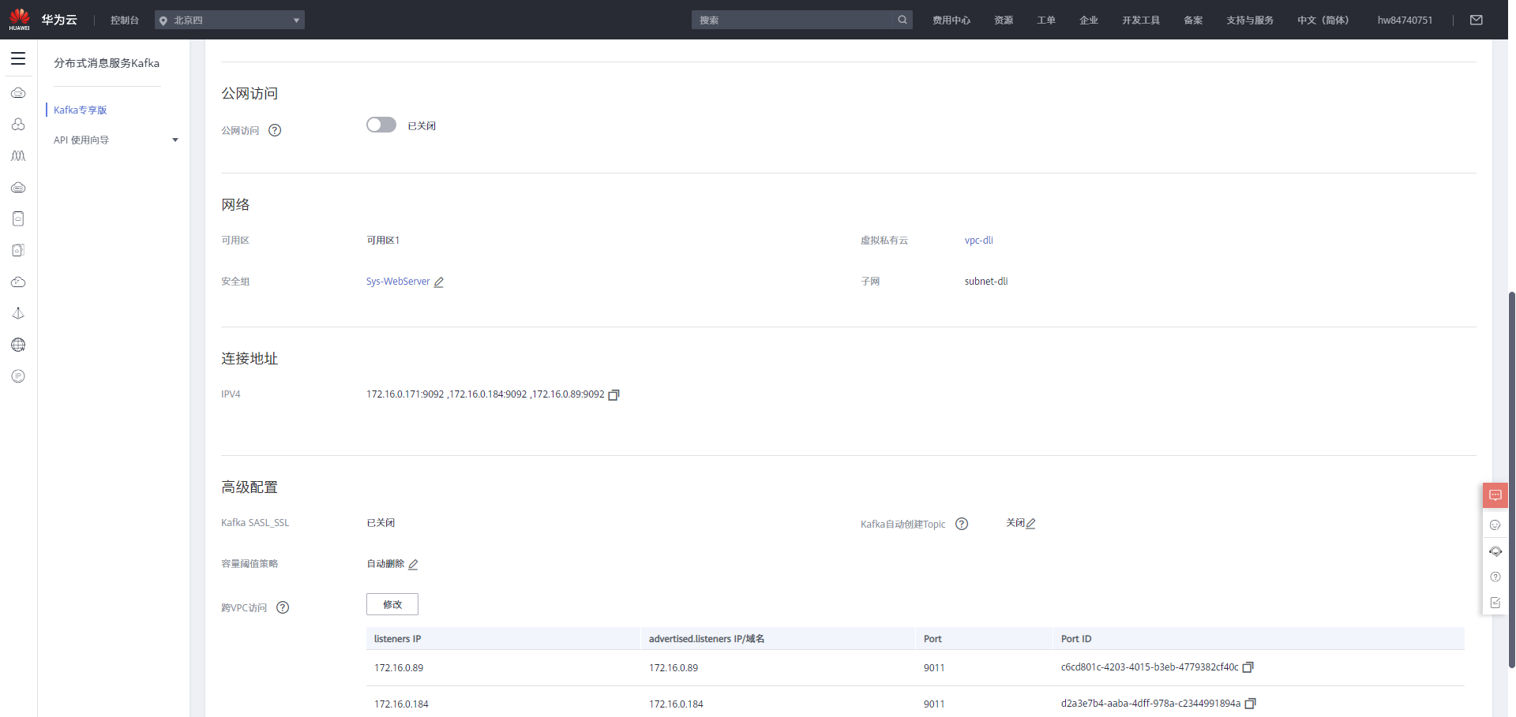Open the 备案 menu
Screen dimensions: 1516x717
point(1193,20)
